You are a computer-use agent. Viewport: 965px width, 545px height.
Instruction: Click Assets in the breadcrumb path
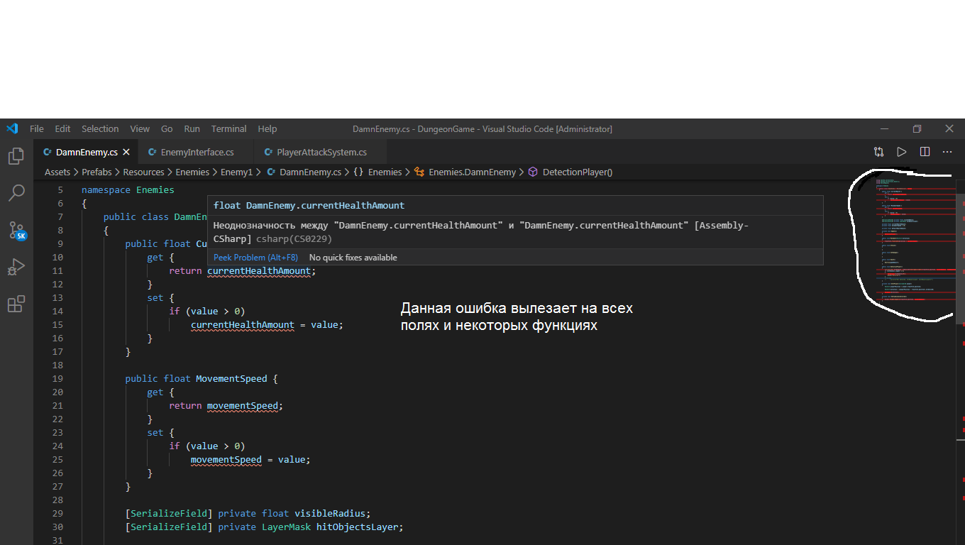(x=57, y=172)
